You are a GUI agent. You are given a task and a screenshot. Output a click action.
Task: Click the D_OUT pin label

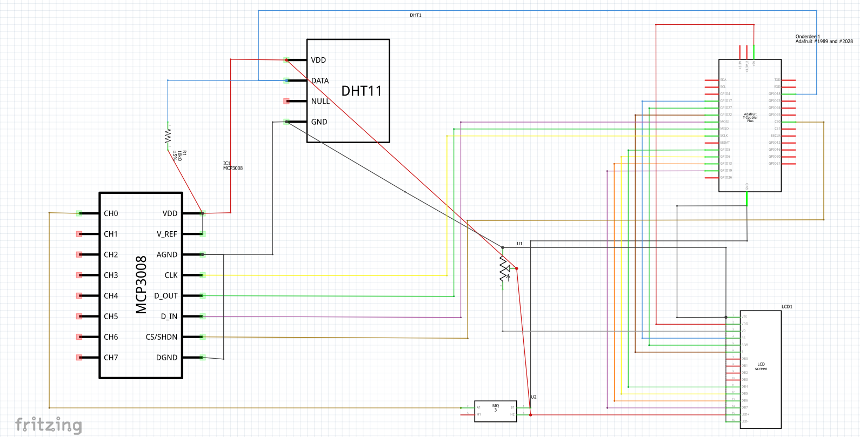coord(166,295)
